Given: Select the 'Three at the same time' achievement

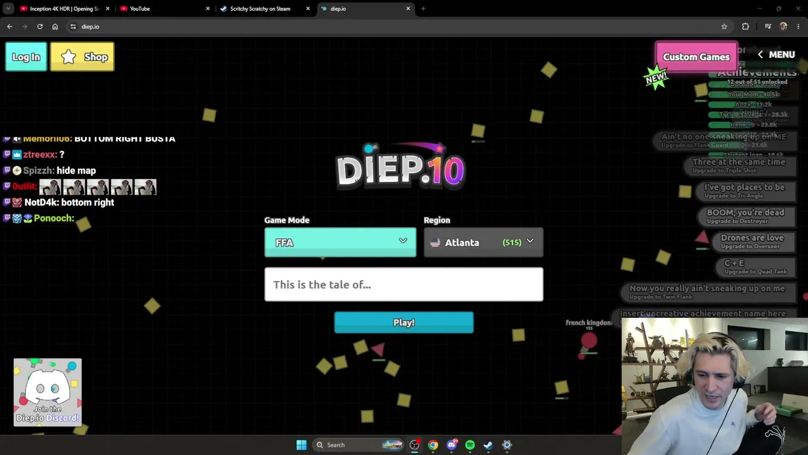Looking at the screenshot, I should click(x=739, y=166).
